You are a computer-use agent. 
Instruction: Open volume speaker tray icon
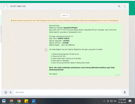click(x=115, y=101)
